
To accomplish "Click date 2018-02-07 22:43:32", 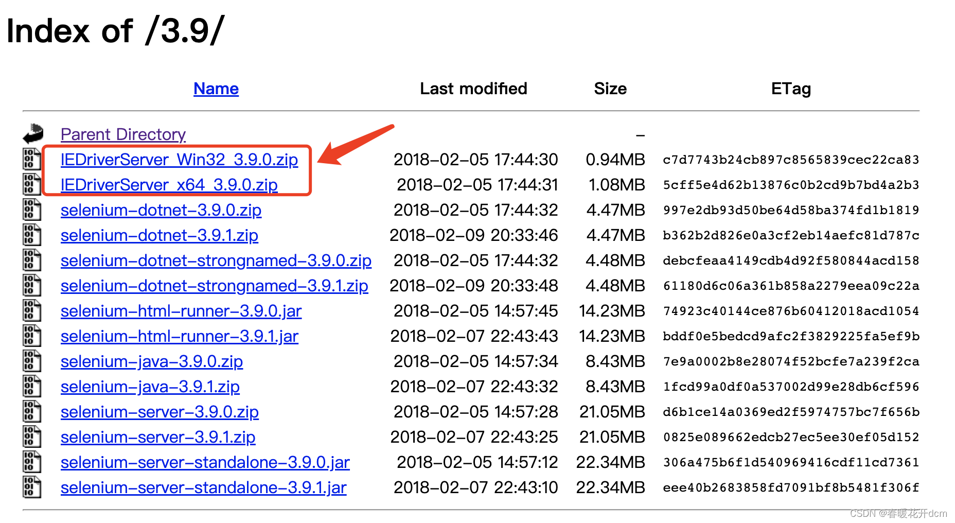I will [474, 387].
